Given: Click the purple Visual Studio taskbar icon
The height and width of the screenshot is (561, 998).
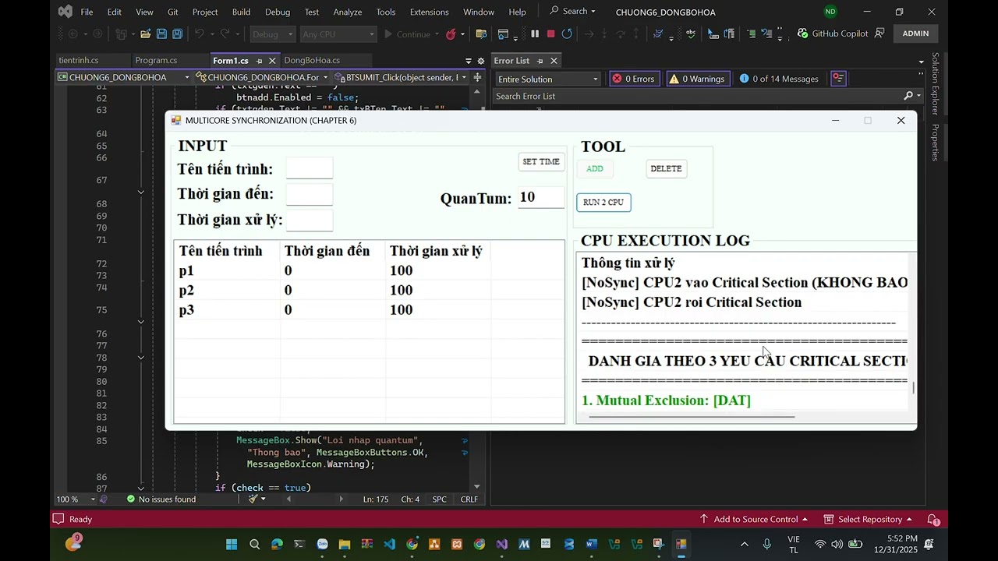Looking at the screenshot, I should point(501,544).
